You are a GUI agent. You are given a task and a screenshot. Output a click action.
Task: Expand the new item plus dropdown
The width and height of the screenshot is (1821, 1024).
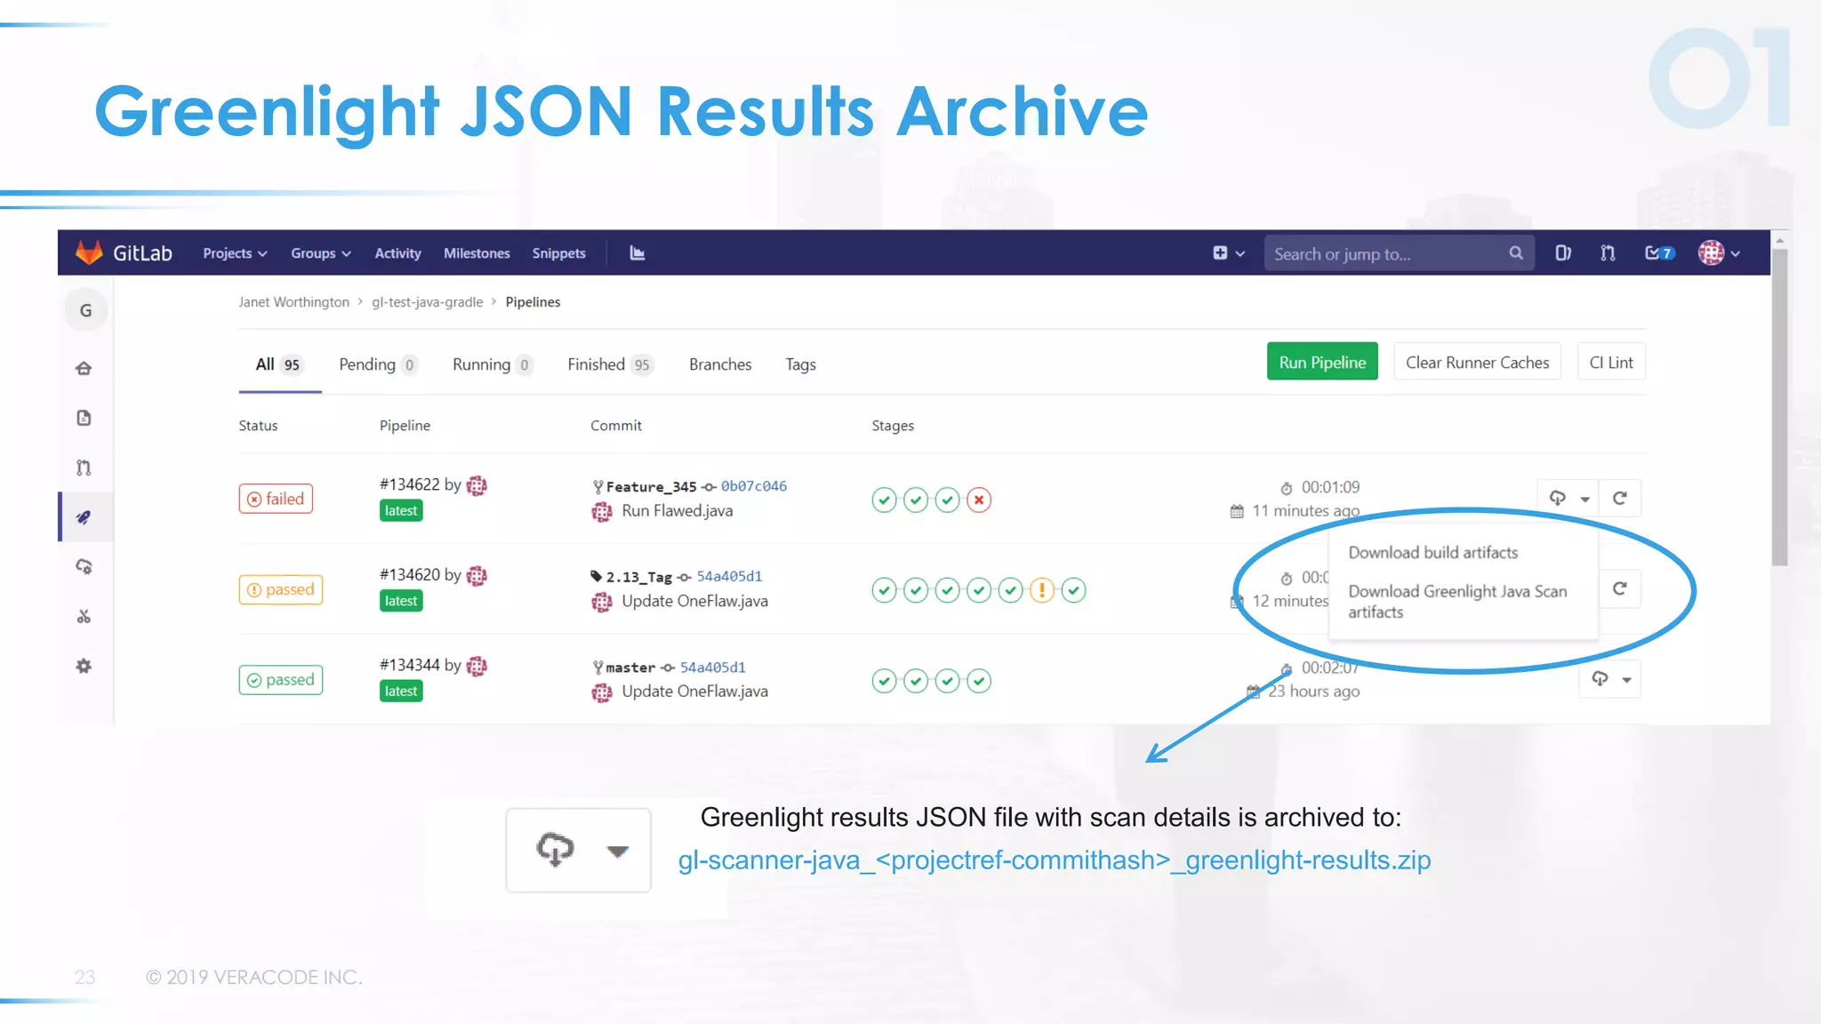[x=1229, y=253]
